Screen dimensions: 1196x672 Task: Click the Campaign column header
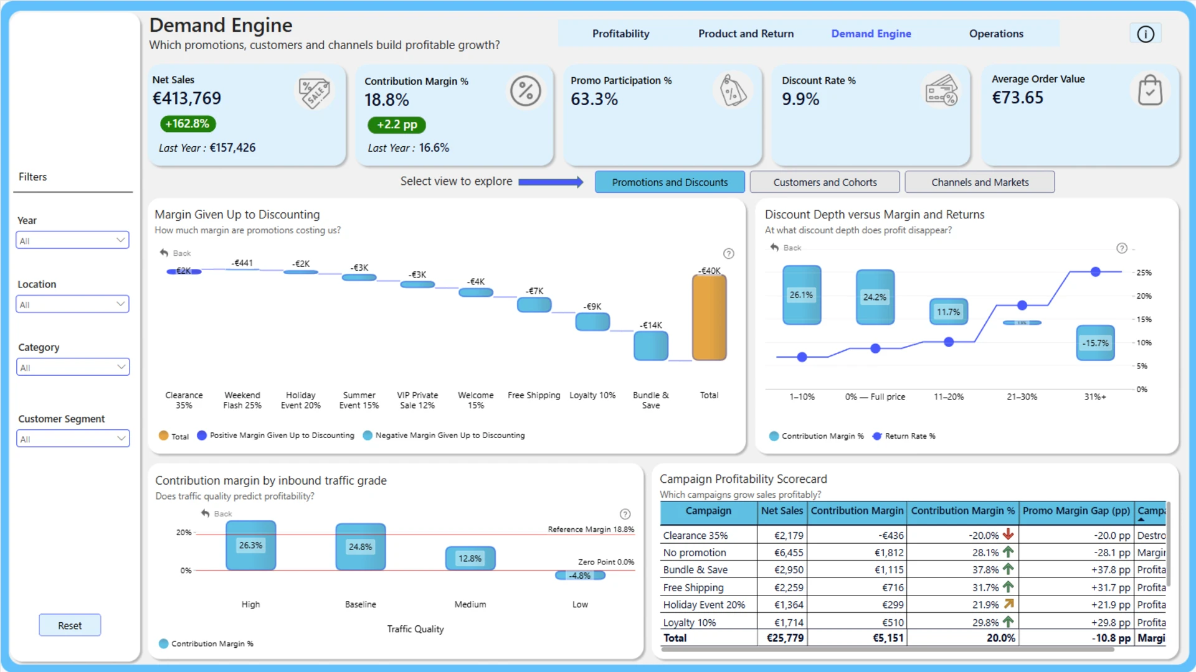708,511
